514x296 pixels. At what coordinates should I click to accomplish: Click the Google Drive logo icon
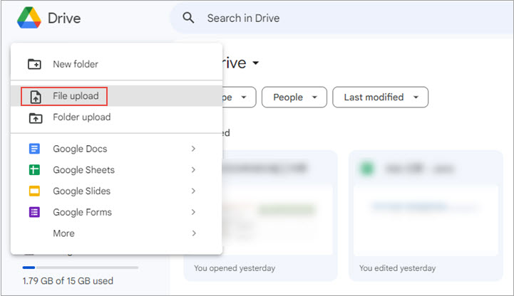[29, 18]
